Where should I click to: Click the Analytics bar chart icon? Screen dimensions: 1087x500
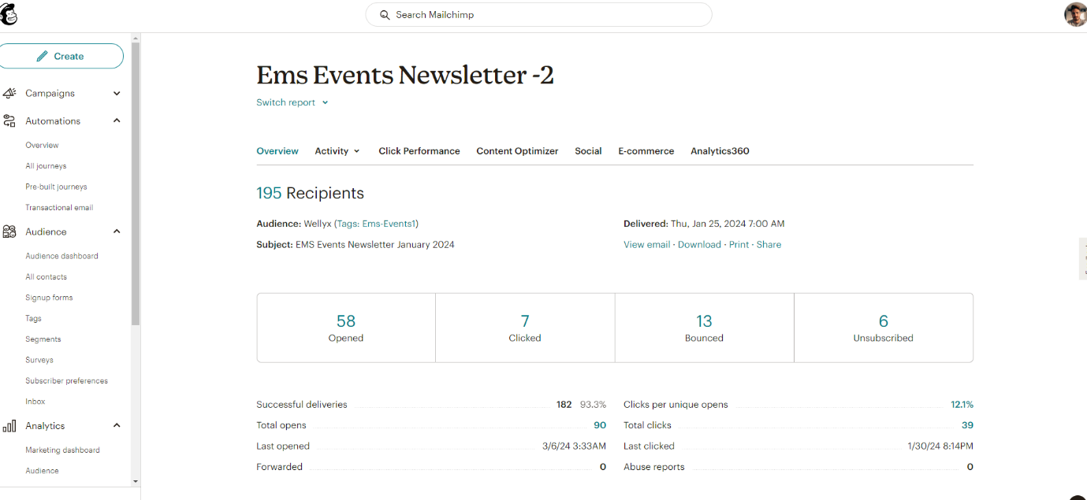click(9, 426)
